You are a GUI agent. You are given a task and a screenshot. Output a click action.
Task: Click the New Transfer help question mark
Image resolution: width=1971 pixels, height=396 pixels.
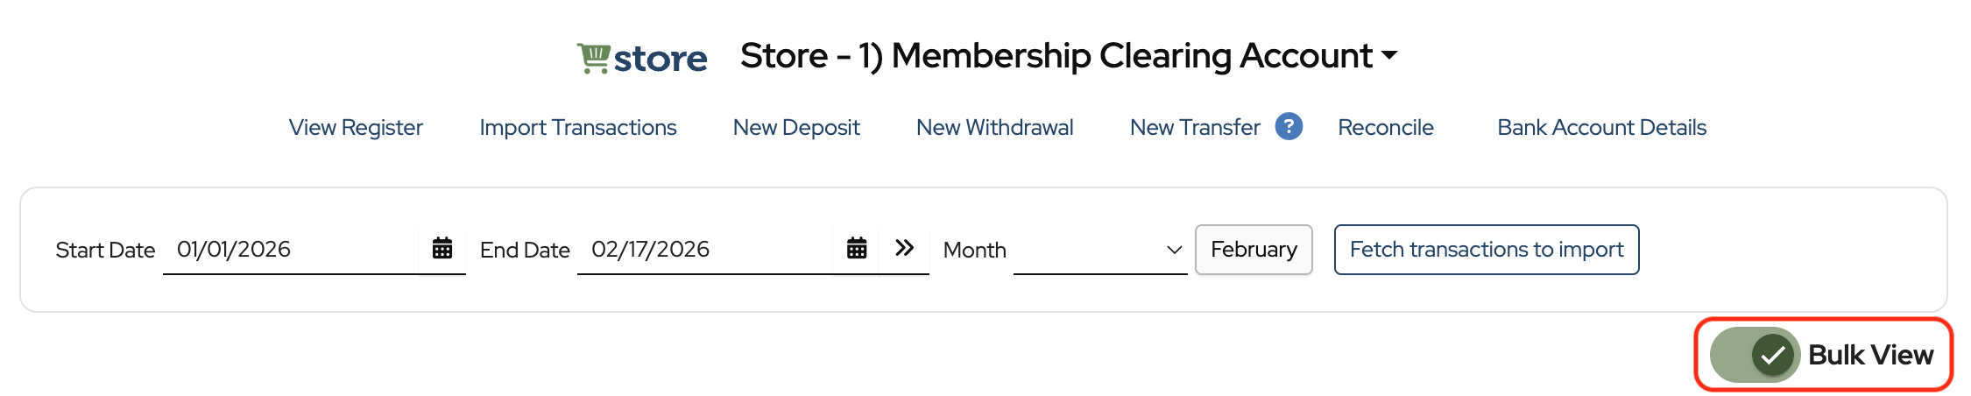tap(1289, 127)
